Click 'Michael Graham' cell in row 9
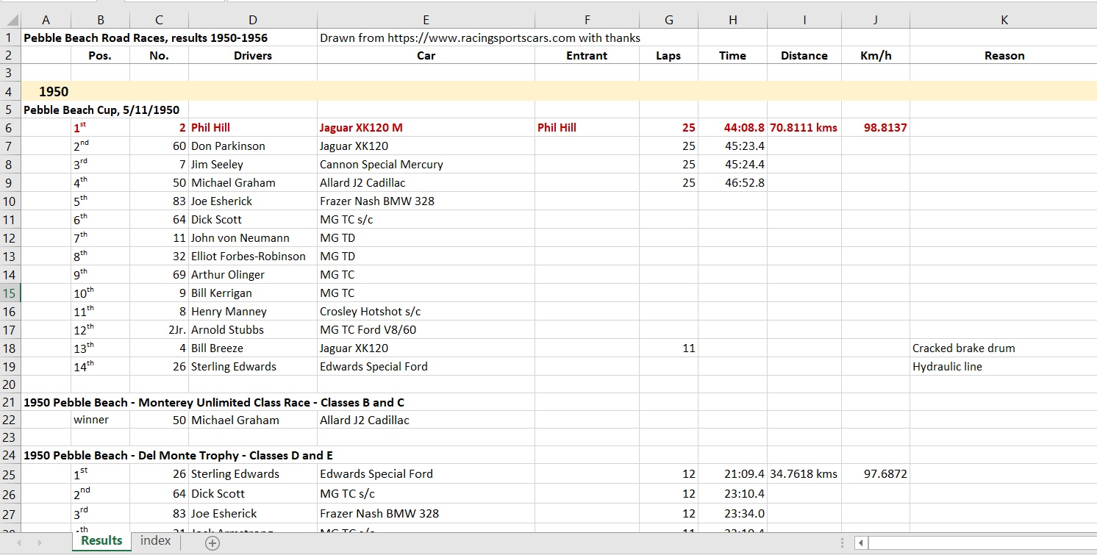 pyautogui.click(x=253, y=182)
